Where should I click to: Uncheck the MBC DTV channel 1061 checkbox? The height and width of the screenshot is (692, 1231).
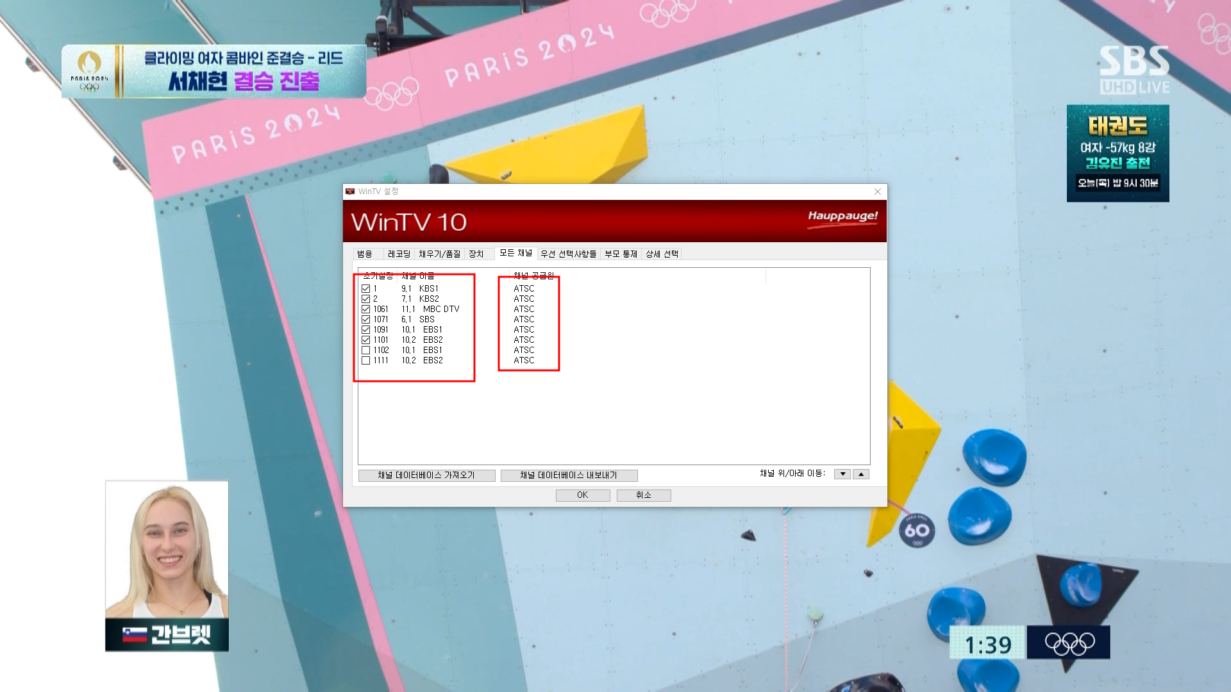365,309
